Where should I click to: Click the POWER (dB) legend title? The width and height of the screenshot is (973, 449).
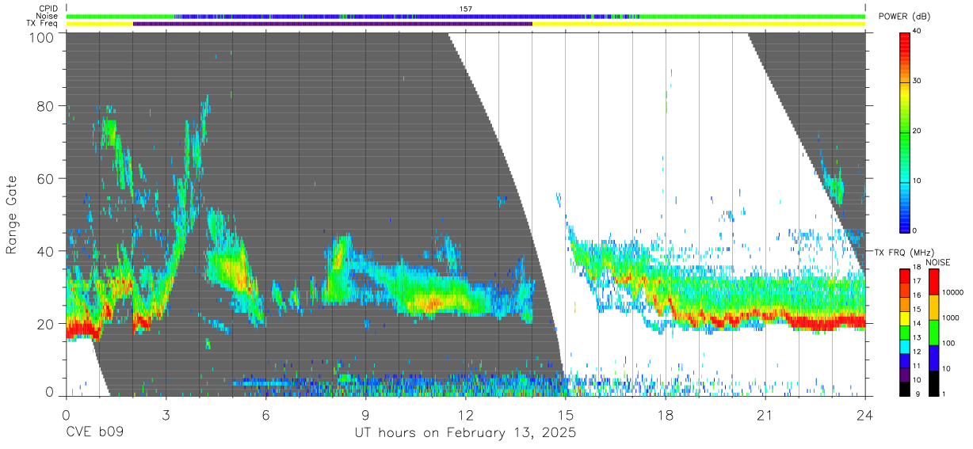(904, 17)
